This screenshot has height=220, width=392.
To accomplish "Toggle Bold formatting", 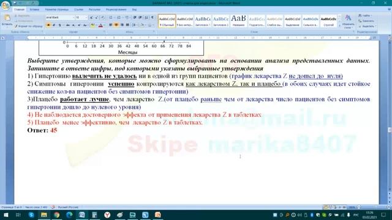I will pos(48,25).
